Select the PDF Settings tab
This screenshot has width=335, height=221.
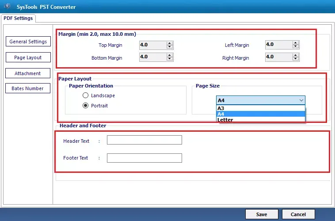coord(18,18)
